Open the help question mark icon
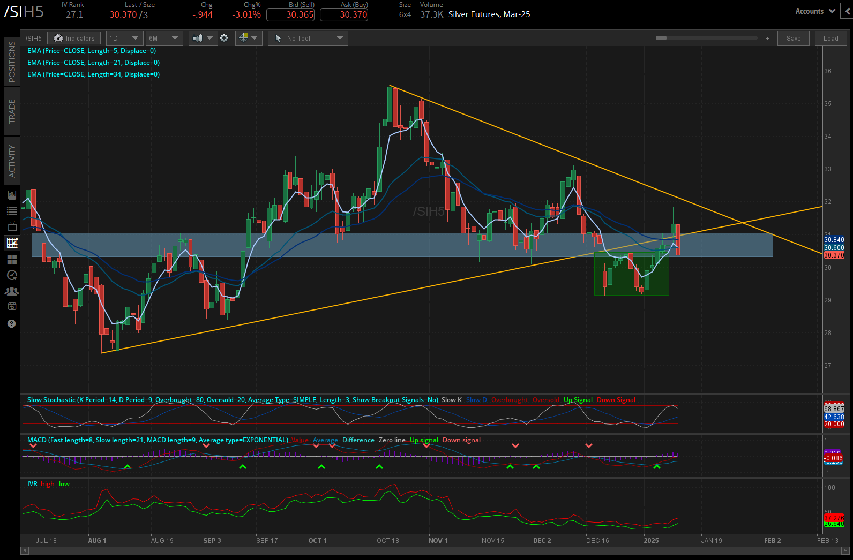This screenshot has height=560, width=853. click(12, 323)
